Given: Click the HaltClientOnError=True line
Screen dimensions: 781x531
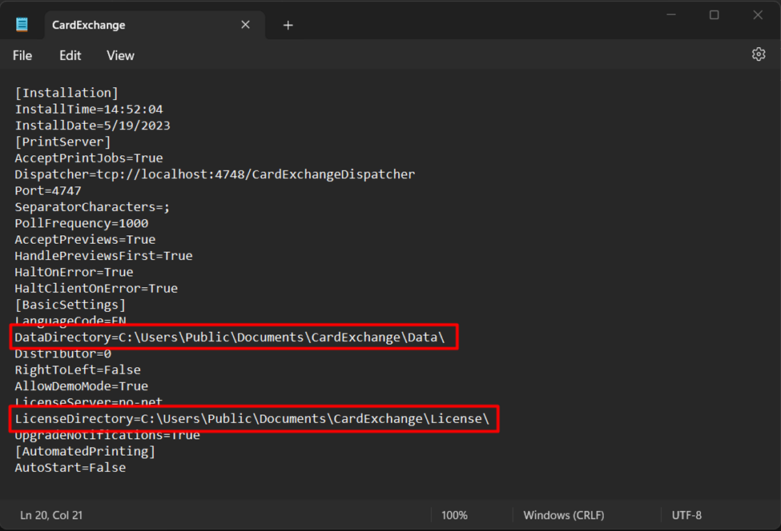Looking at the screenshot, I should tap(96, 289).
